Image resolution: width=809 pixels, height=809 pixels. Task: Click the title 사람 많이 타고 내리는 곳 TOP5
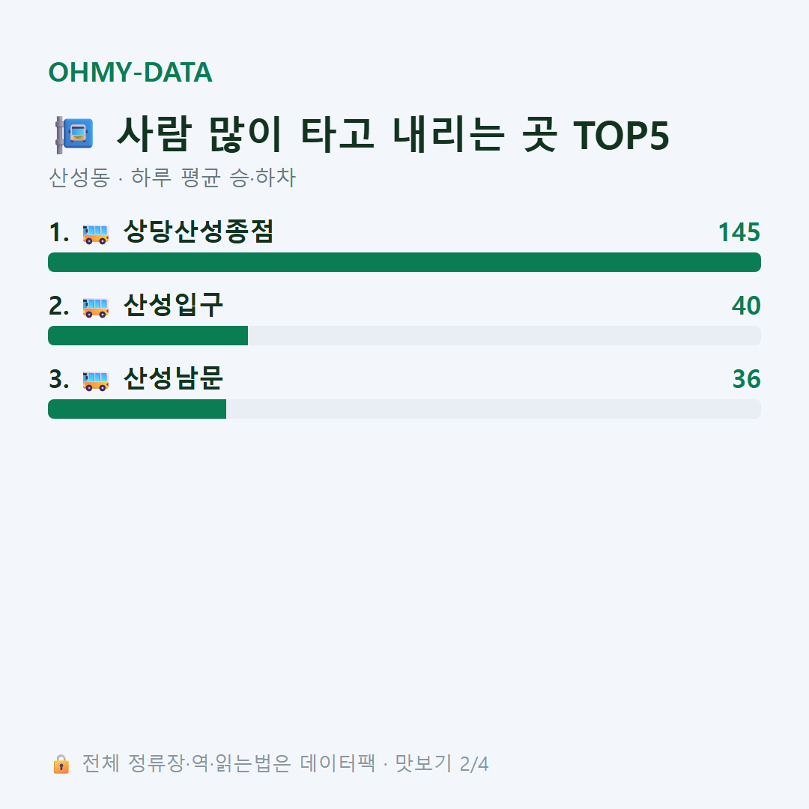click(x=393, y=135)
